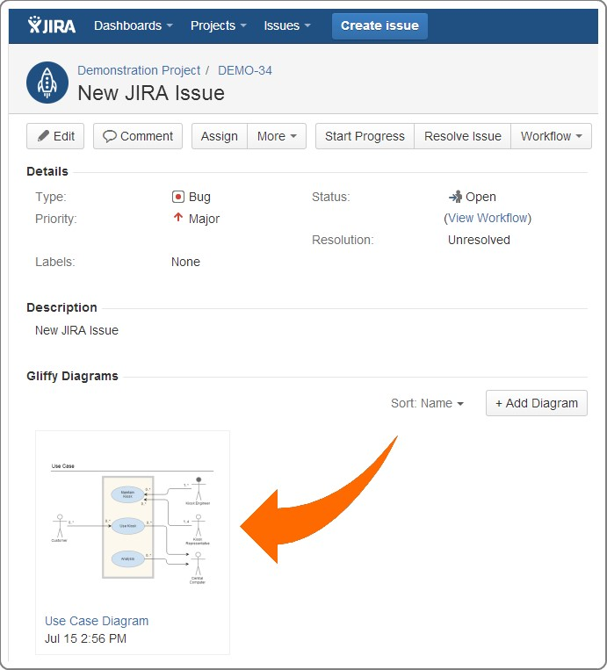Image resolution: width=607 pixels, height=670 pixels.
Task: Click Resolve Issue
Action: pos(463,136)
